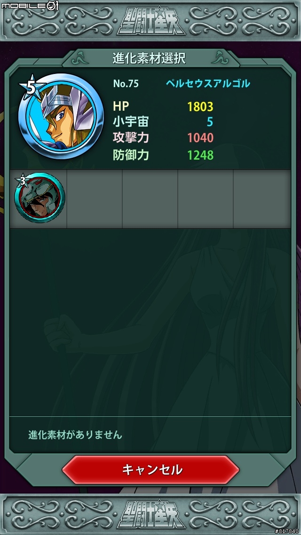Tap the top Saint Seiya logo banner

(150, 21)
